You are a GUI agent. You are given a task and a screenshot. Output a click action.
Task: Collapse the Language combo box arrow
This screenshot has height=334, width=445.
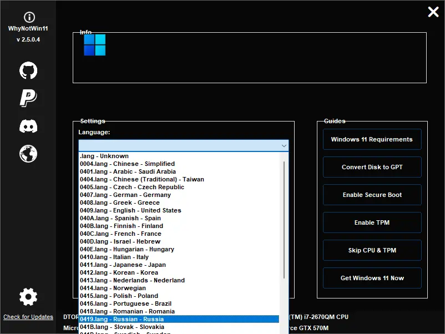tap(284, 146)
